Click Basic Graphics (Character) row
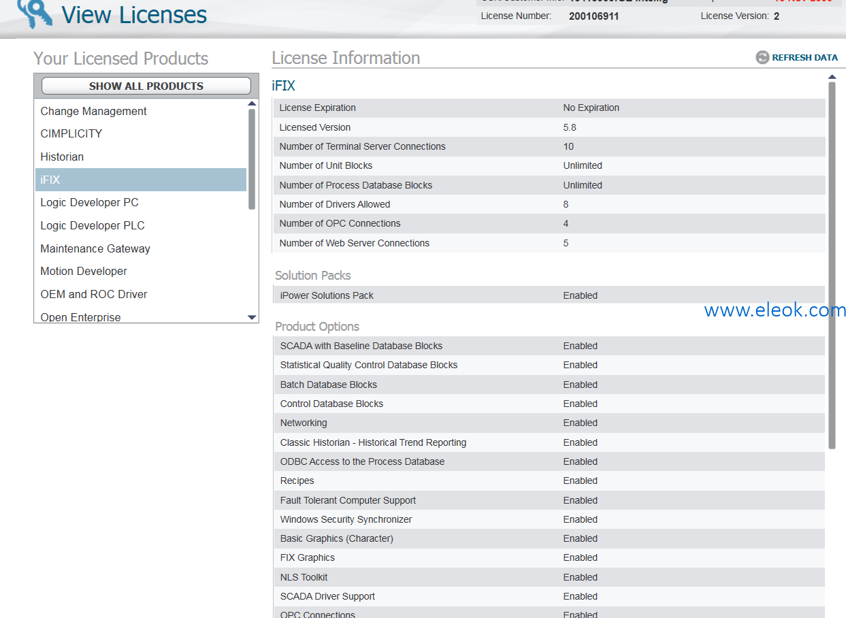The width and height of the screenshot is (846, 618). pyautogui.click(x=549, y=538)
